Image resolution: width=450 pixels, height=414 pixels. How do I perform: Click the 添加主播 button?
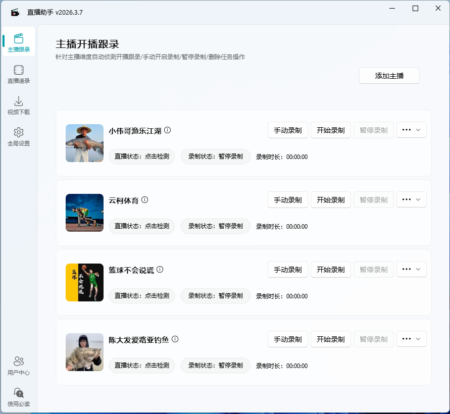(389, 75)
